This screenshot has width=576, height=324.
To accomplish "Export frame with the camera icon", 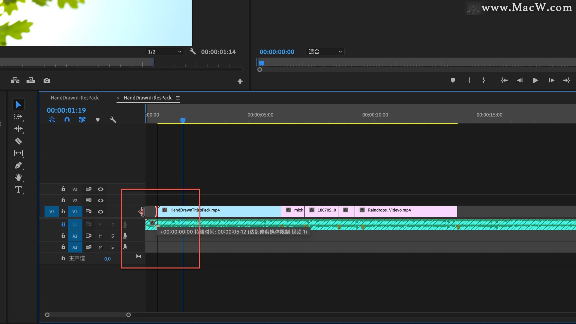I will point(47,80).
